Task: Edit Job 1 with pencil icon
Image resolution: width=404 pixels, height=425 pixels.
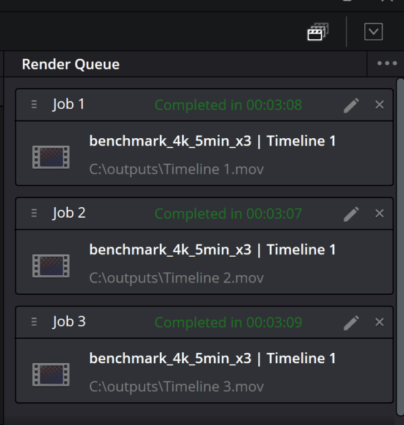Action: point(351,105)
